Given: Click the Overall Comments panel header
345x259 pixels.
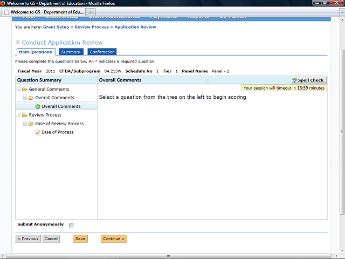Looking at the screenshot, I should (x=120, y=80).
